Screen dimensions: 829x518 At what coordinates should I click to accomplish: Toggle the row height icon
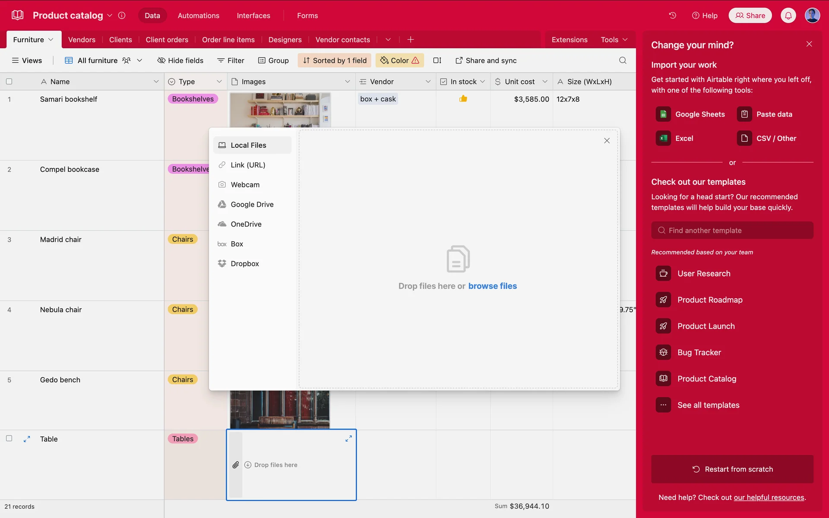[x=437, y=60]
